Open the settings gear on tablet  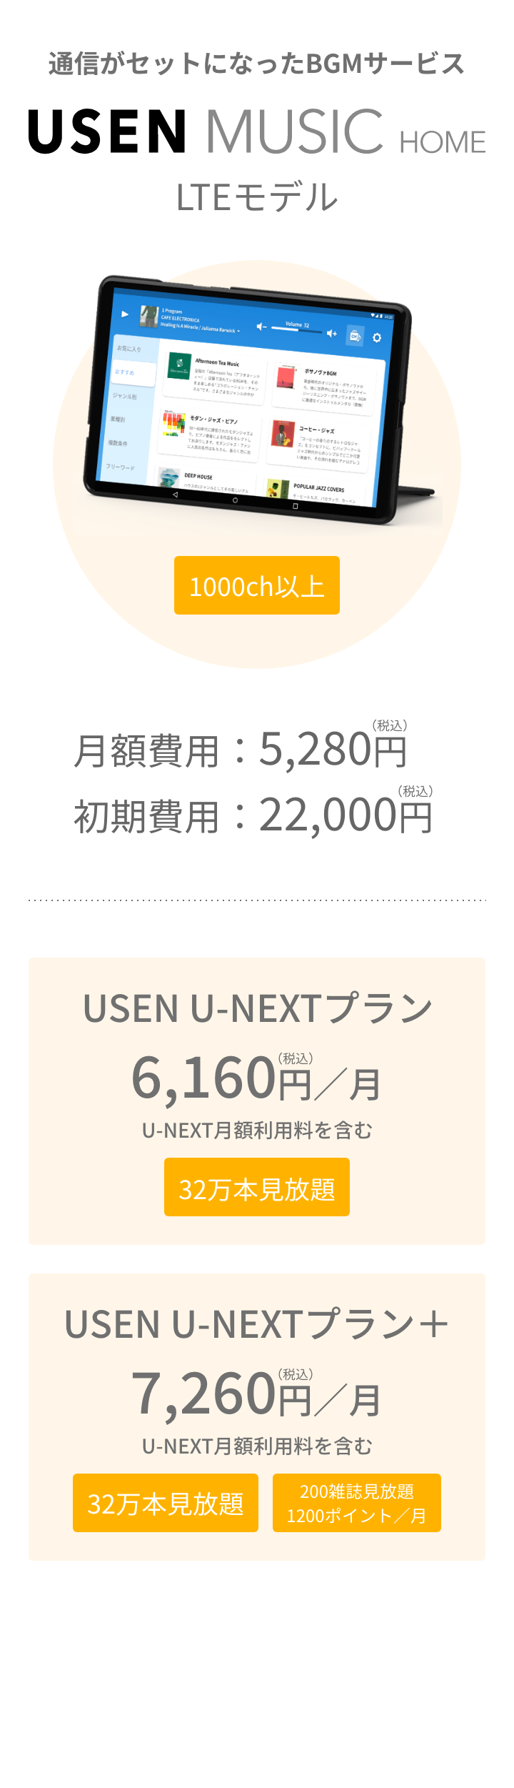coord(377,337)
